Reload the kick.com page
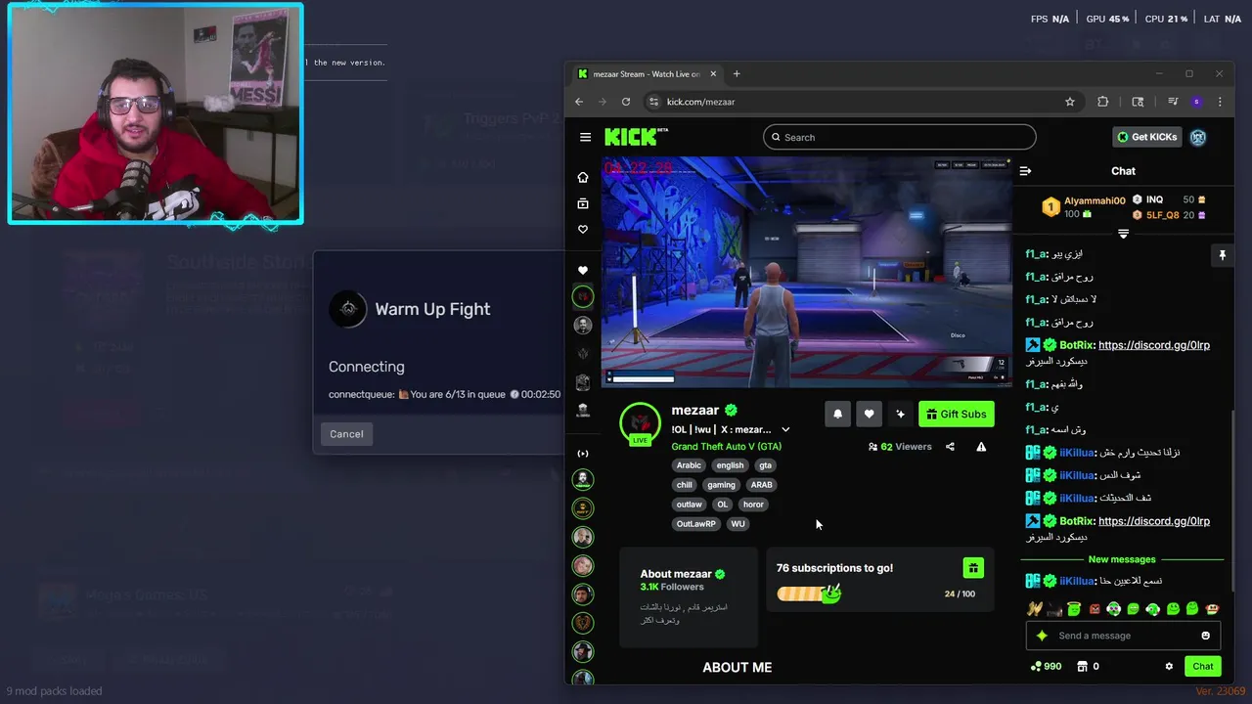Viewport: 1252px width, 704px height. pos(626,102)
